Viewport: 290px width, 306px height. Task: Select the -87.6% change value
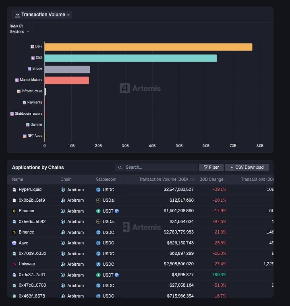coord(220,221)
